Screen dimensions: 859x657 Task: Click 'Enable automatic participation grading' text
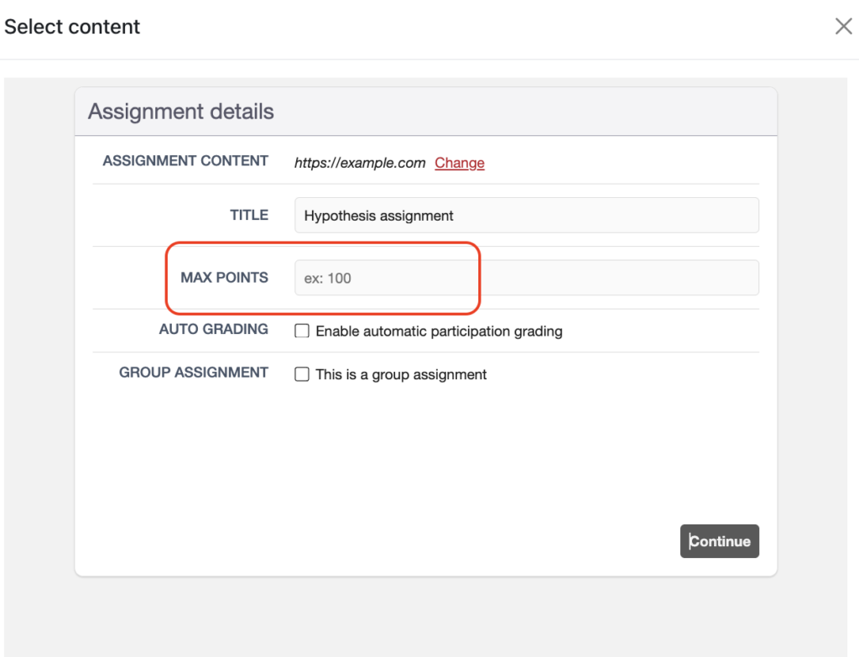[440, 331]
